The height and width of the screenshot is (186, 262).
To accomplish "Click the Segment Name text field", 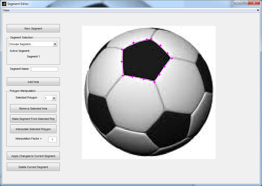I will [44, 69].
